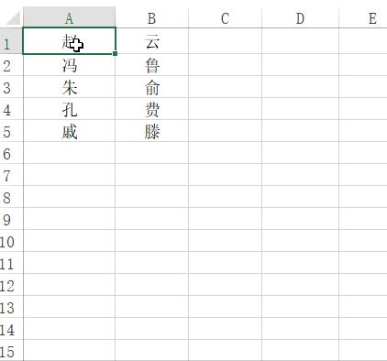Click cell A3 containing 朱
Viewport: 387px width, 361px height.
[x=70, y=87]
